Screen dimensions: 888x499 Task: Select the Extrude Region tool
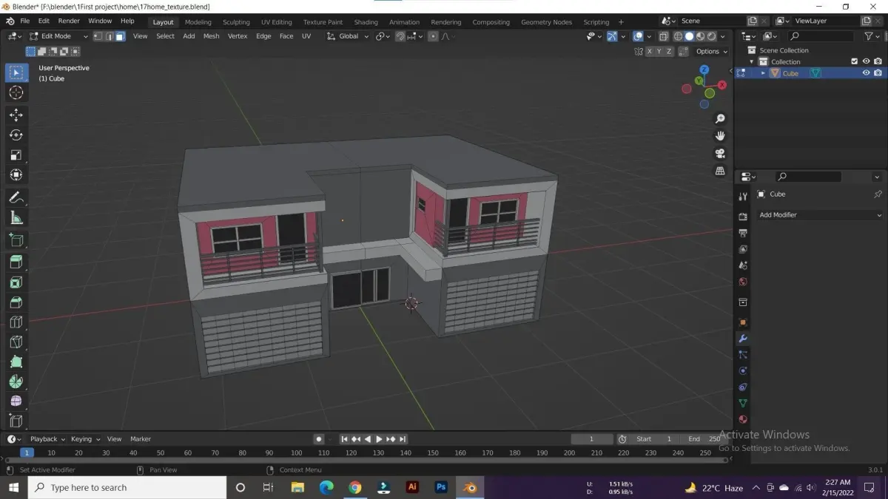pos(16,262)
